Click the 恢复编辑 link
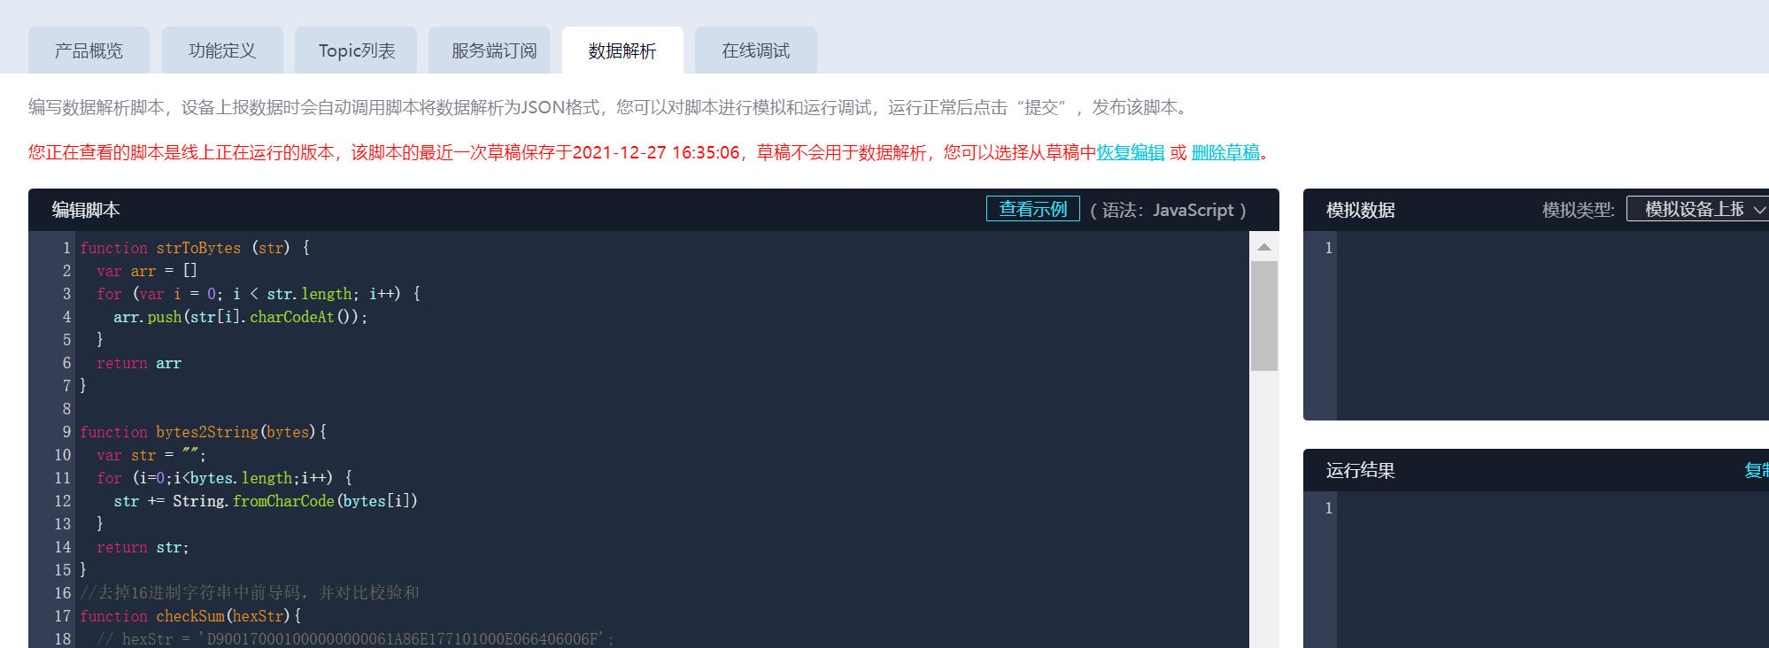The width and height of the screenshot is (1769, 648). [1131, 152]
